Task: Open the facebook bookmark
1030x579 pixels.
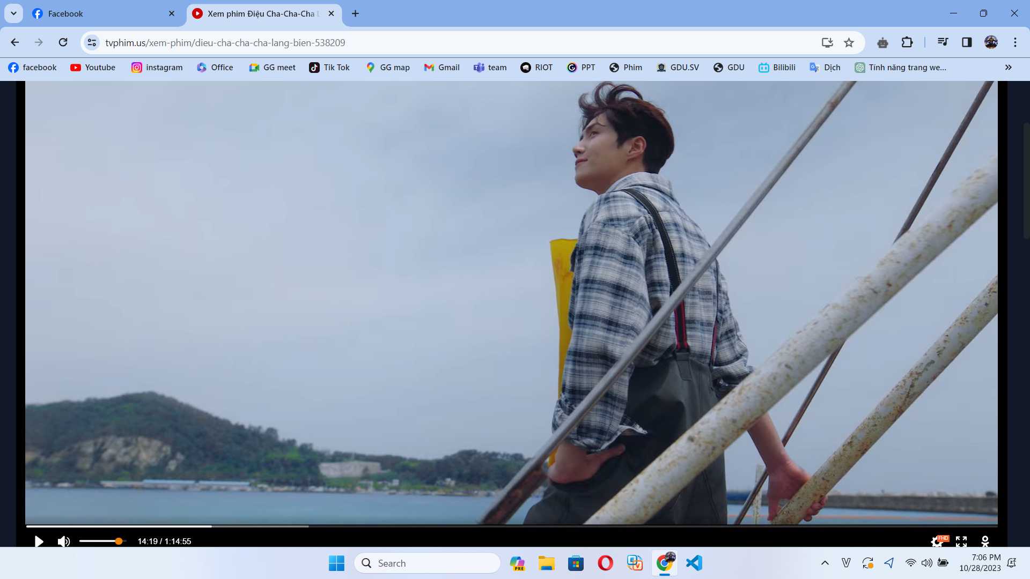Action: [33, 68]
